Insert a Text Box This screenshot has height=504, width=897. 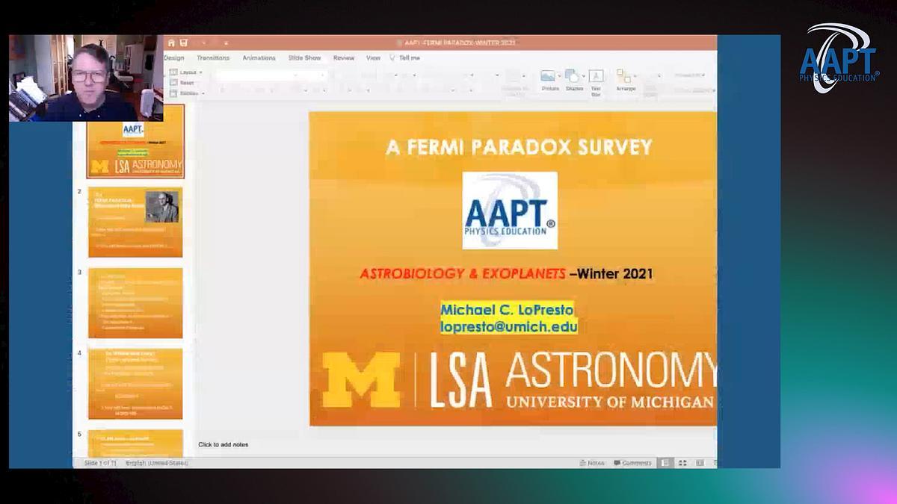pyautogui.click(x=596, y=83)
